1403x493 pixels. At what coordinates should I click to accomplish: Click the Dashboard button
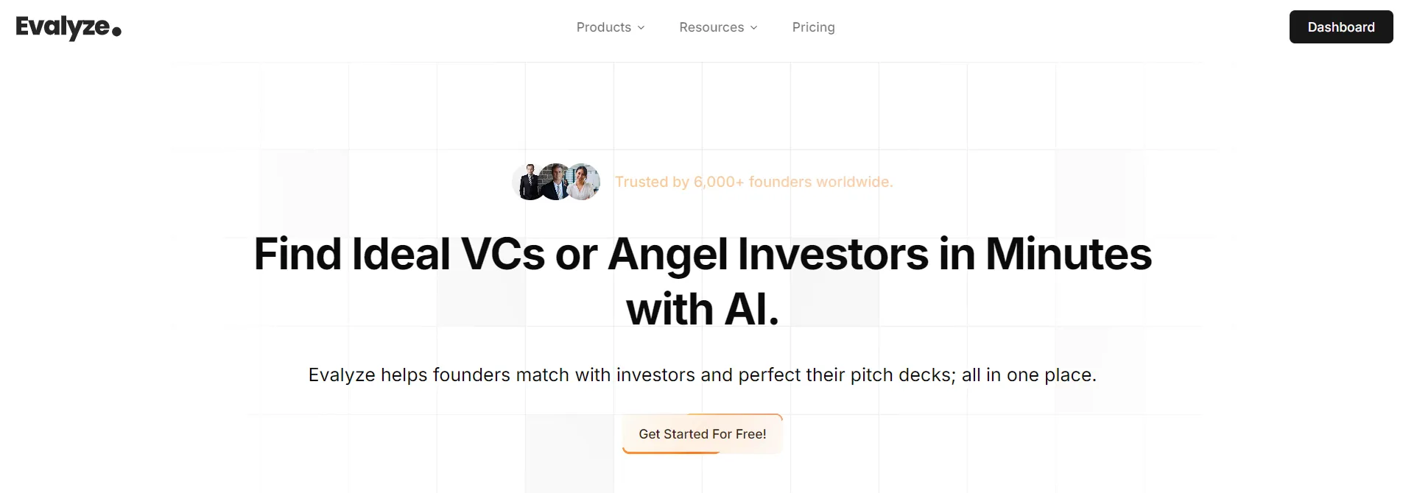coord(1340,26)
